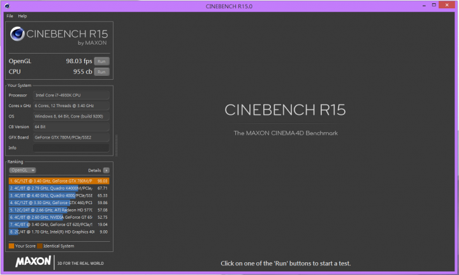Run the OpenGL benchmark test
The height and width of the screenshot is (275, 459).
tap(101, 61)
